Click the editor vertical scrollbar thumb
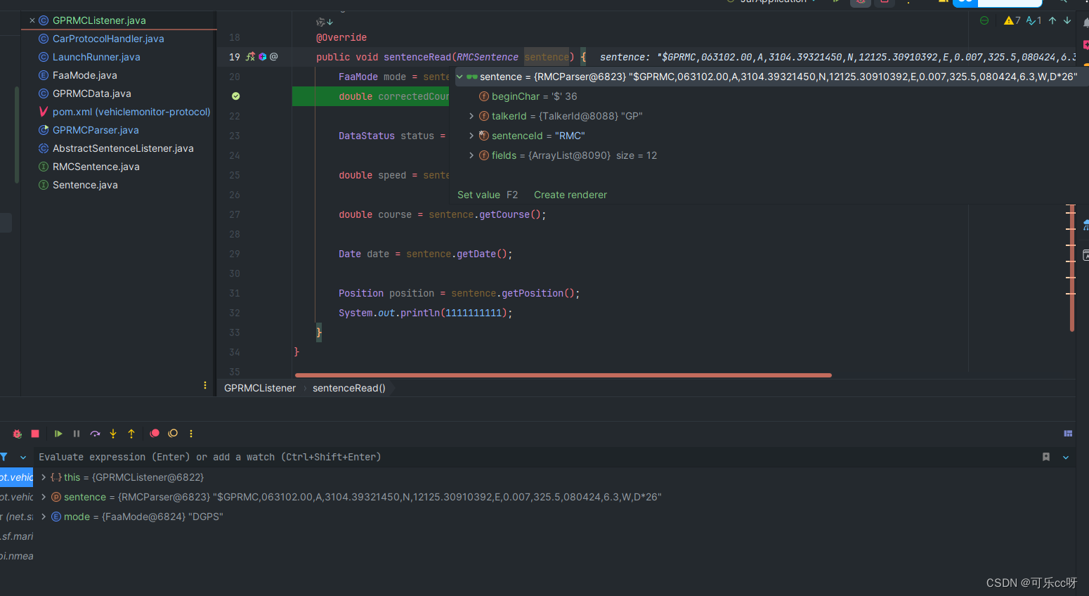Screen dimensions: 1089x596 pyautogui.click(x=1072, y=267)
